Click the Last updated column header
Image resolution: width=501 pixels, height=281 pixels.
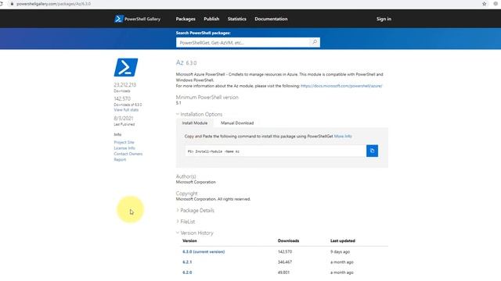(343, 240)
